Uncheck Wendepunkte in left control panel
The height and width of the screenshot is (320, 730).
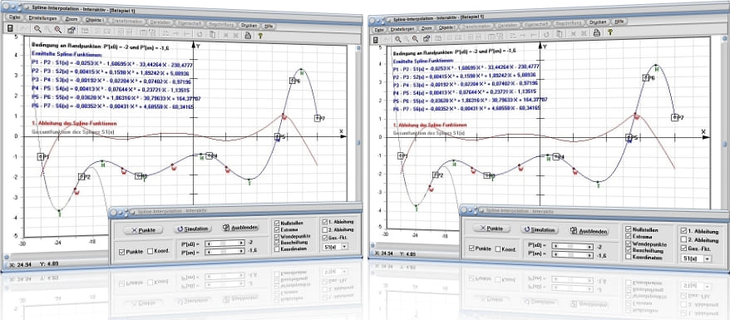[x=278, y=236]
